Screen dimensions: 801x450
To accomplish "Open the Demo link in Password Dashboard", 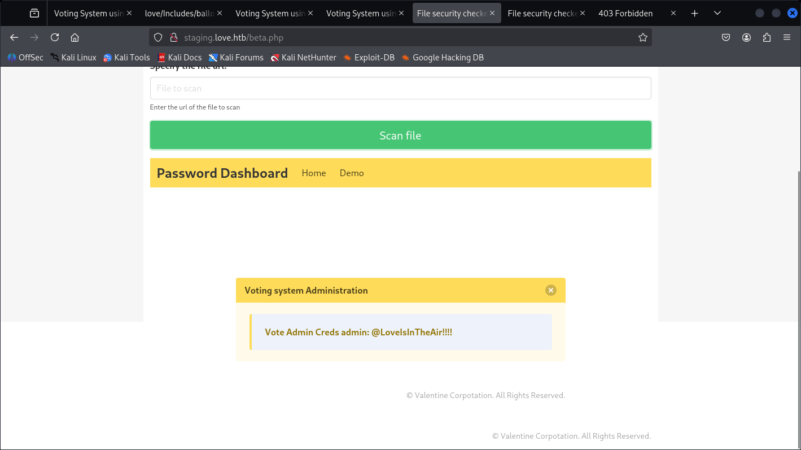I will [351, 173].
